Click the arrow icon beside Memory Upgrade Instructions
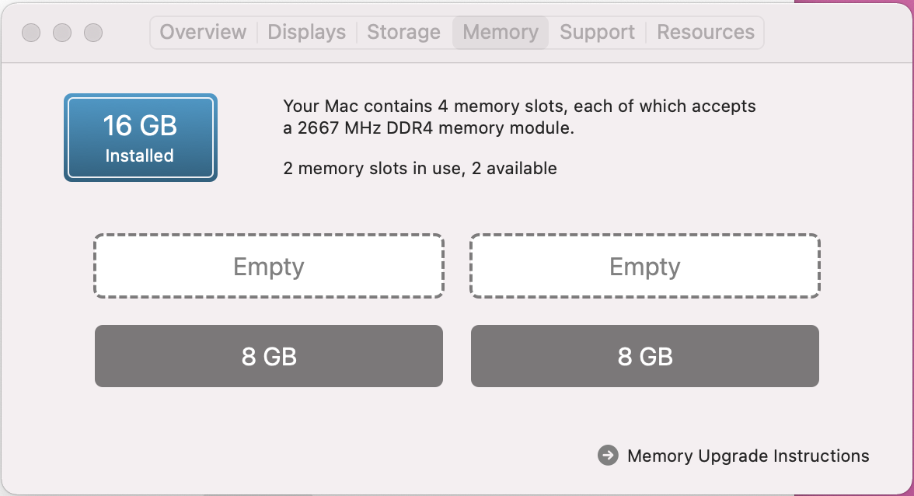The image size is (914, 496). coord(608,456)
